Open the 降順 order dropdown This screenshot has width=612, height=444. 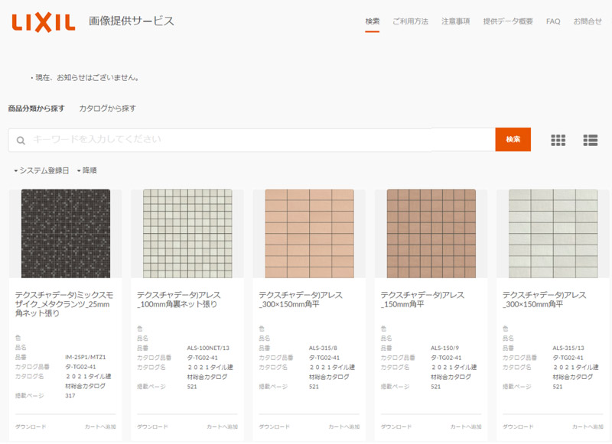(86, 170)
